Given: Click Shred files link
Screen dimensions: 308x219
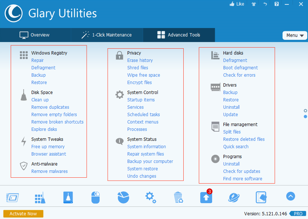Looking at the screenshot, I should click(x=138, y=68).
